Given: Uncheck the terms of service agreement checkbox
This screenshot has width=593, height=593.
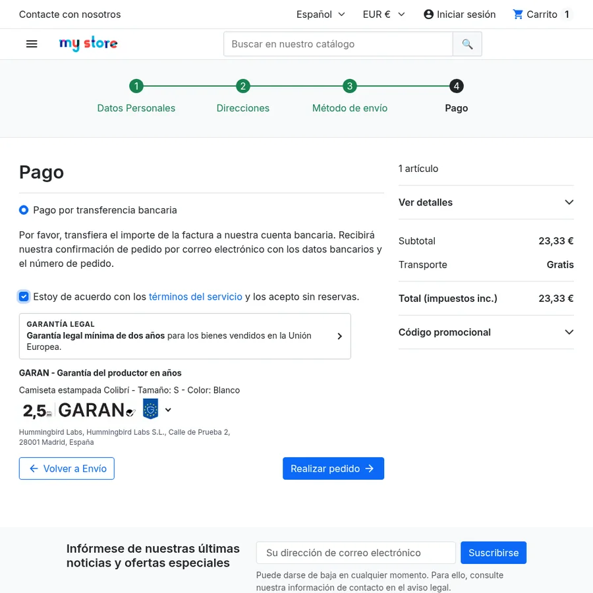Looking at the screenshot, I should (24, 296).
